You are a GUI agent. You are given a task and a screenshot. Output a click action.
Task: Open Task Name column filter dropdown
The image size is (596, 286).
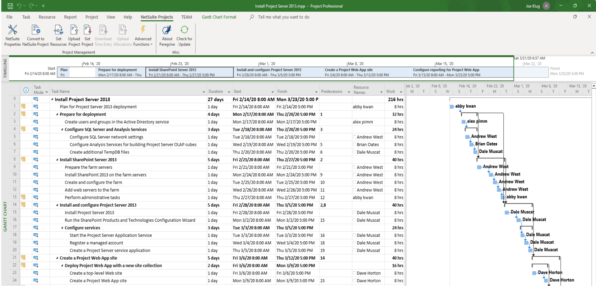click(x=204, y=92)
